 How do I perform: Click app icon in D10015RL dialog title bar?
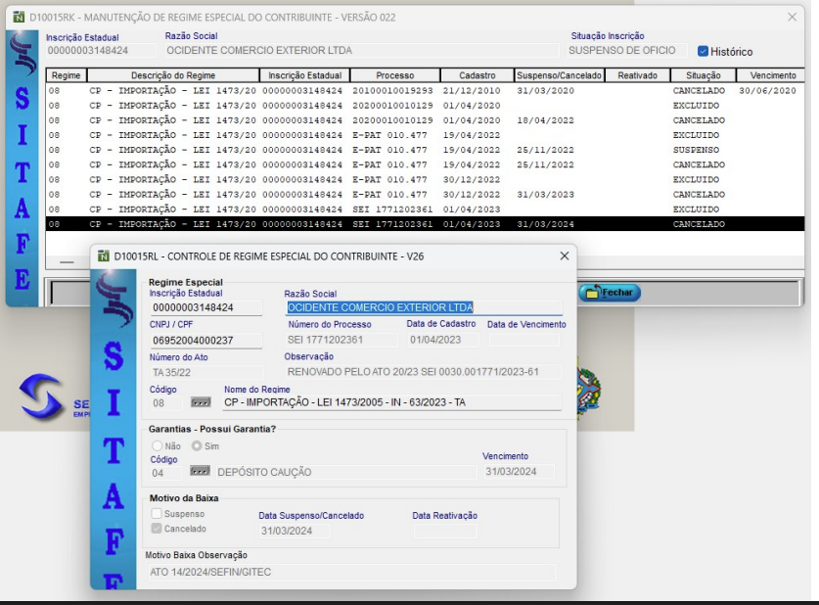tap(103, 256)
